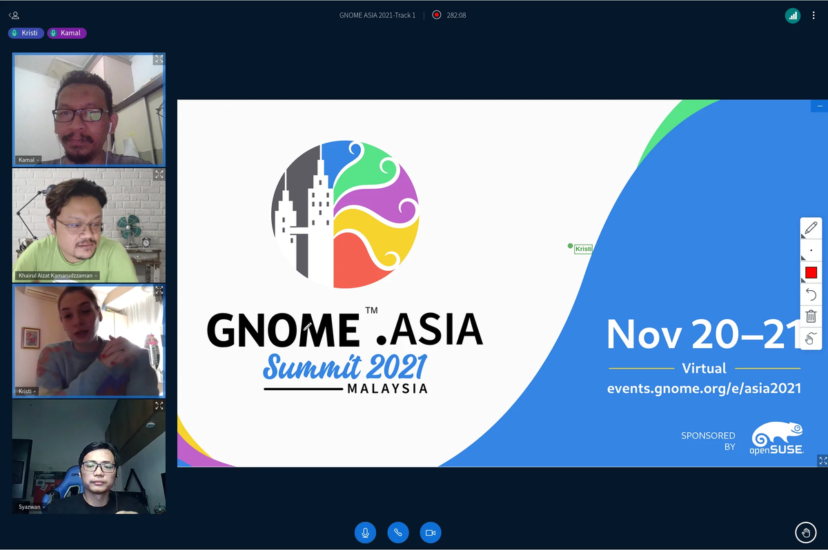Viewport: 828px width, 550px height.
Task: Click the green Kristi cursor label on slide
Action: click(583, 249)
